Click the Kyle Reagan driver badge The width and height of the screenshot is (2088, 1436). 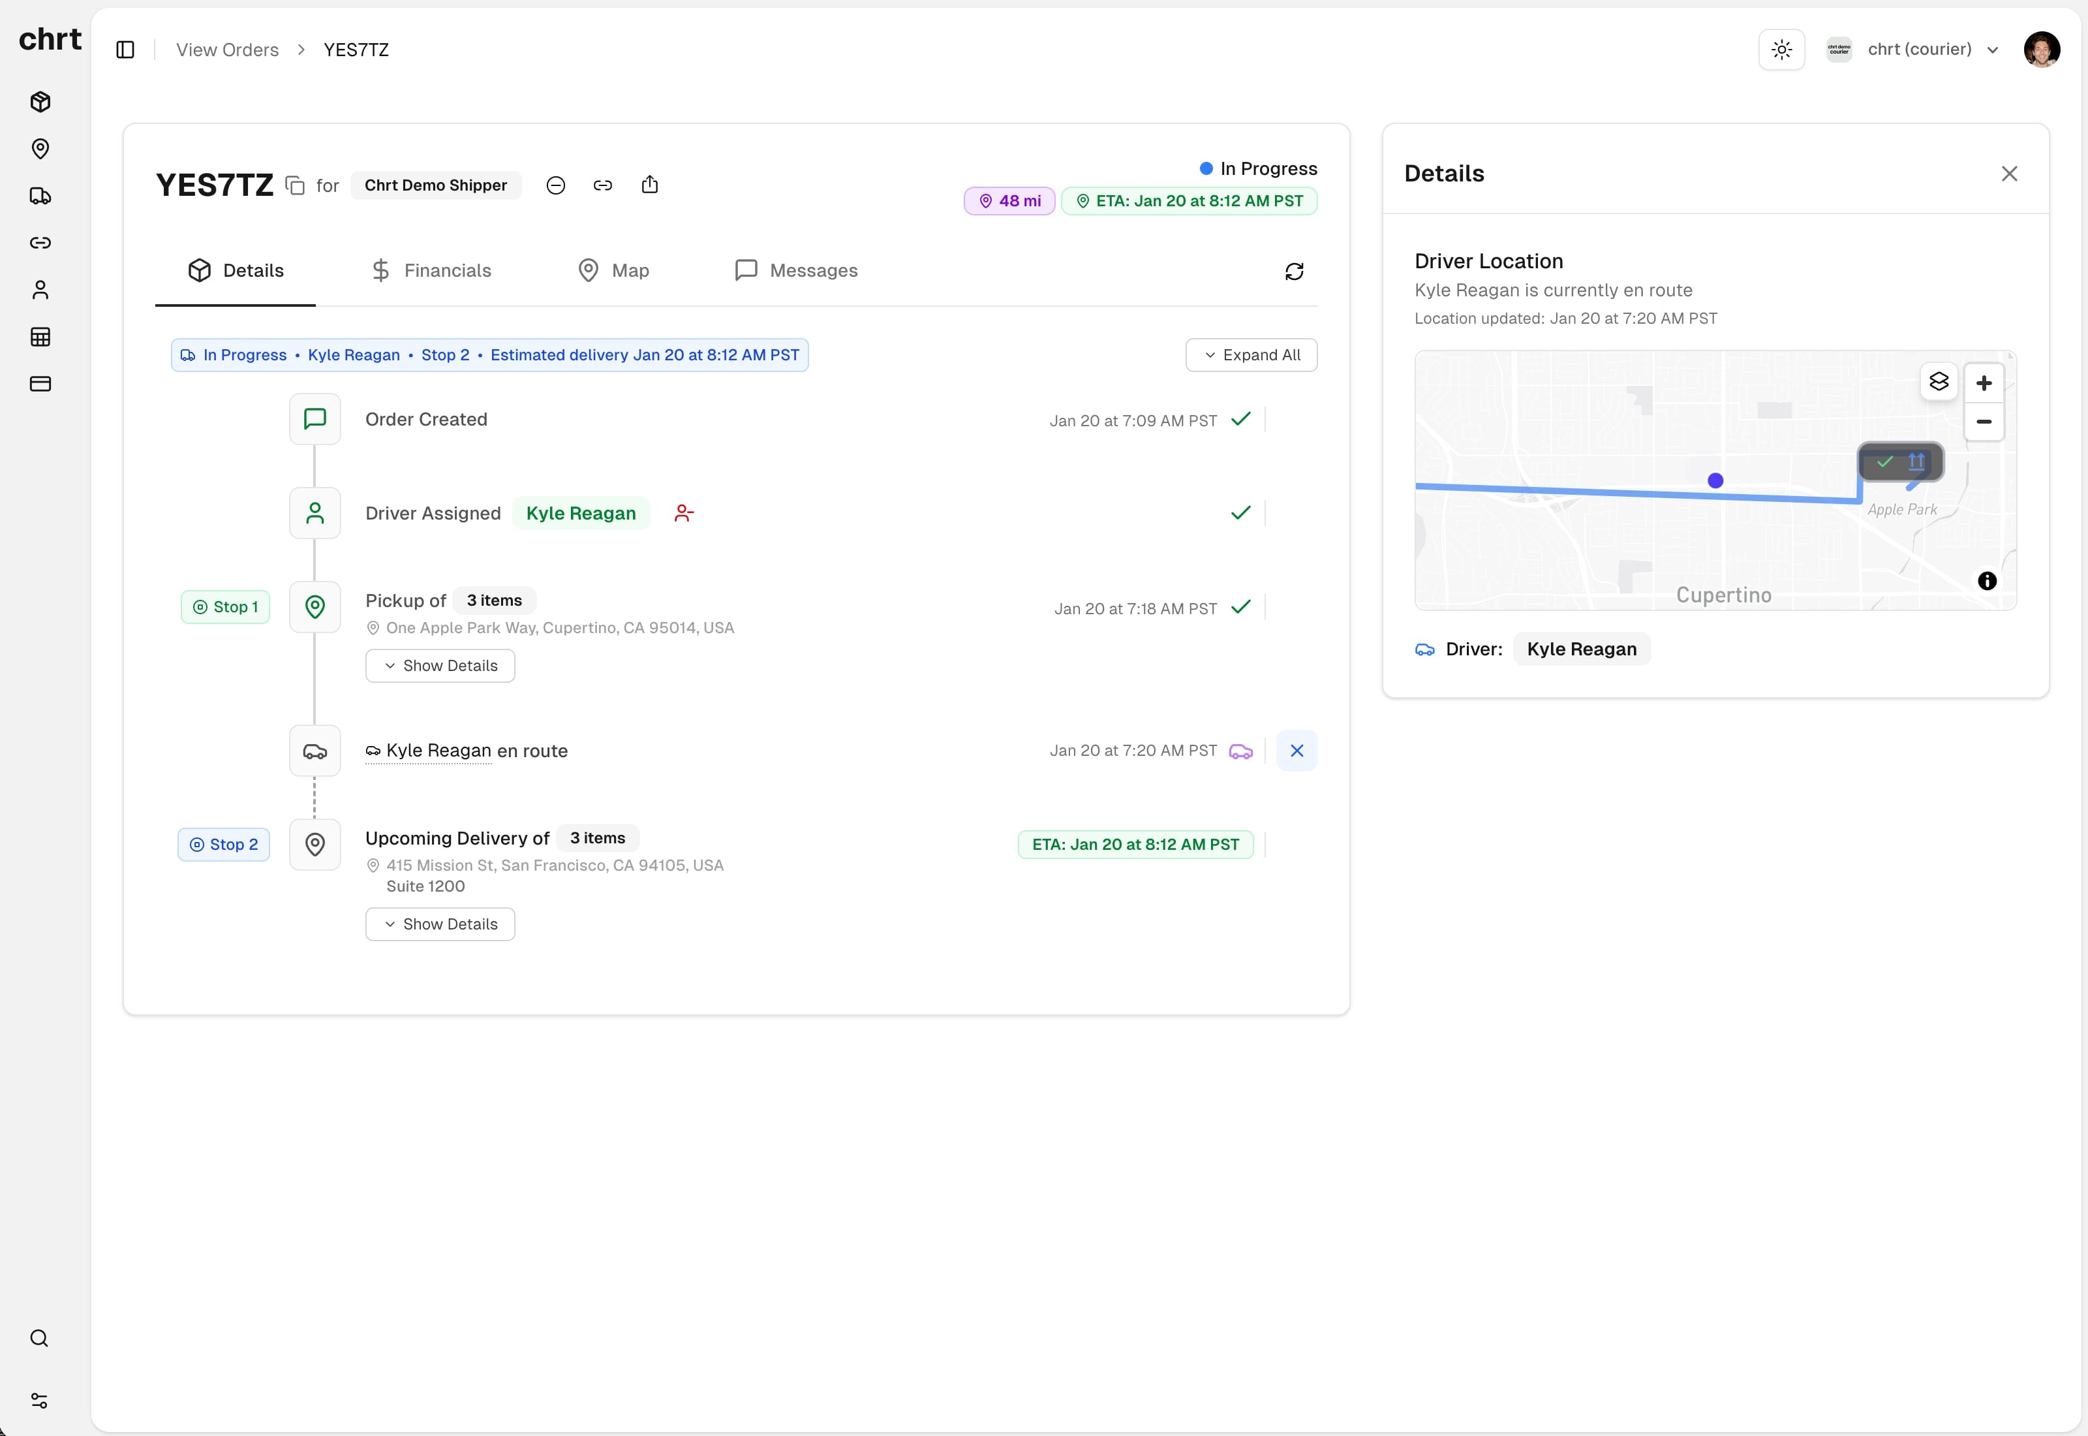click(x=581, y=513)
